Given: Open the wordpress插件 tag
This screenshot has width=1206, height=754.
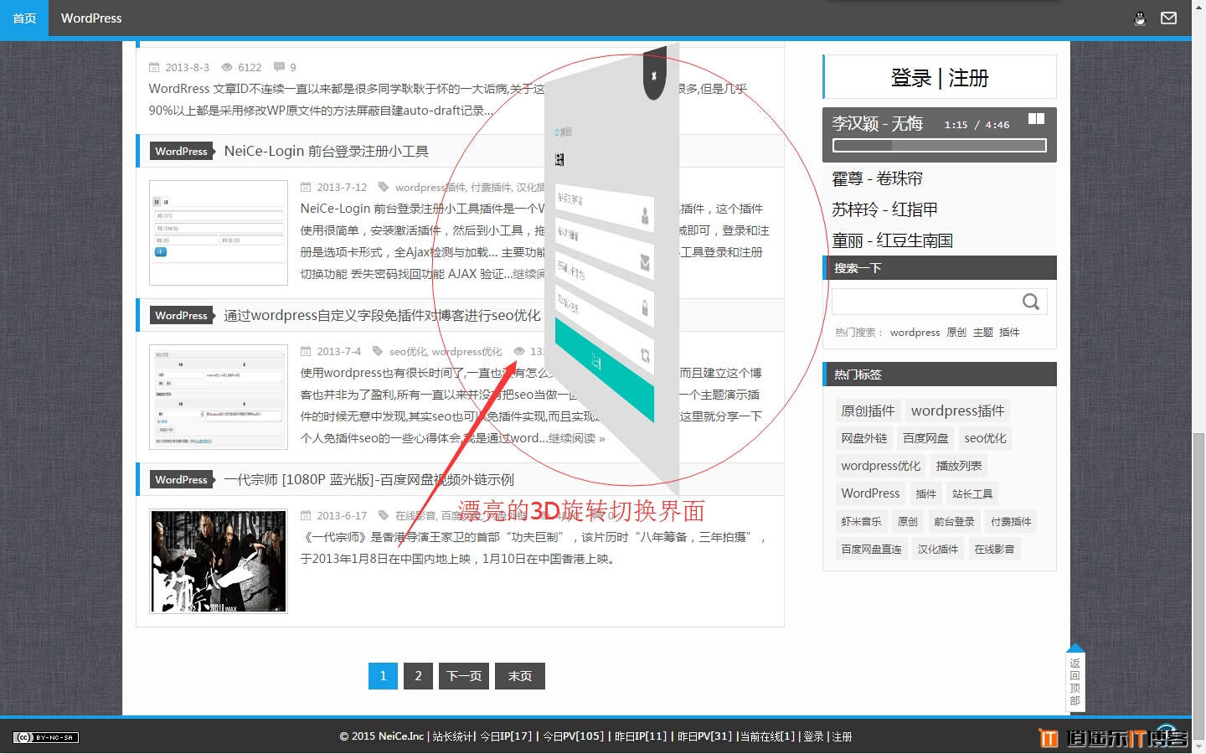Looking at the screenshot, I should pos(958,411).
